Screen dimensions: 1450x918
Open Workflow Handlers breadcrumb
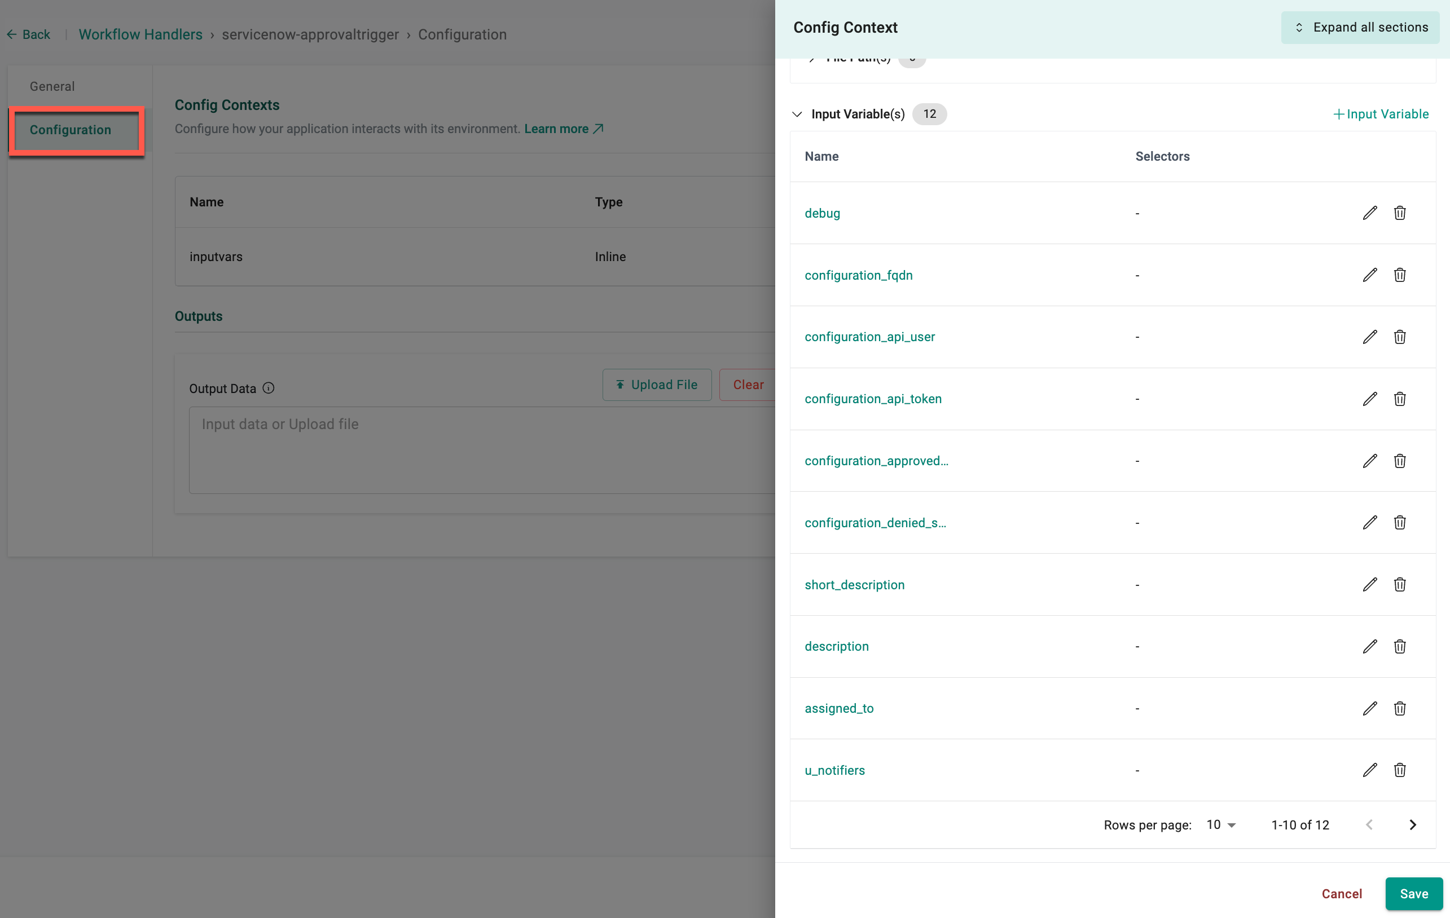tap(140, 35)
